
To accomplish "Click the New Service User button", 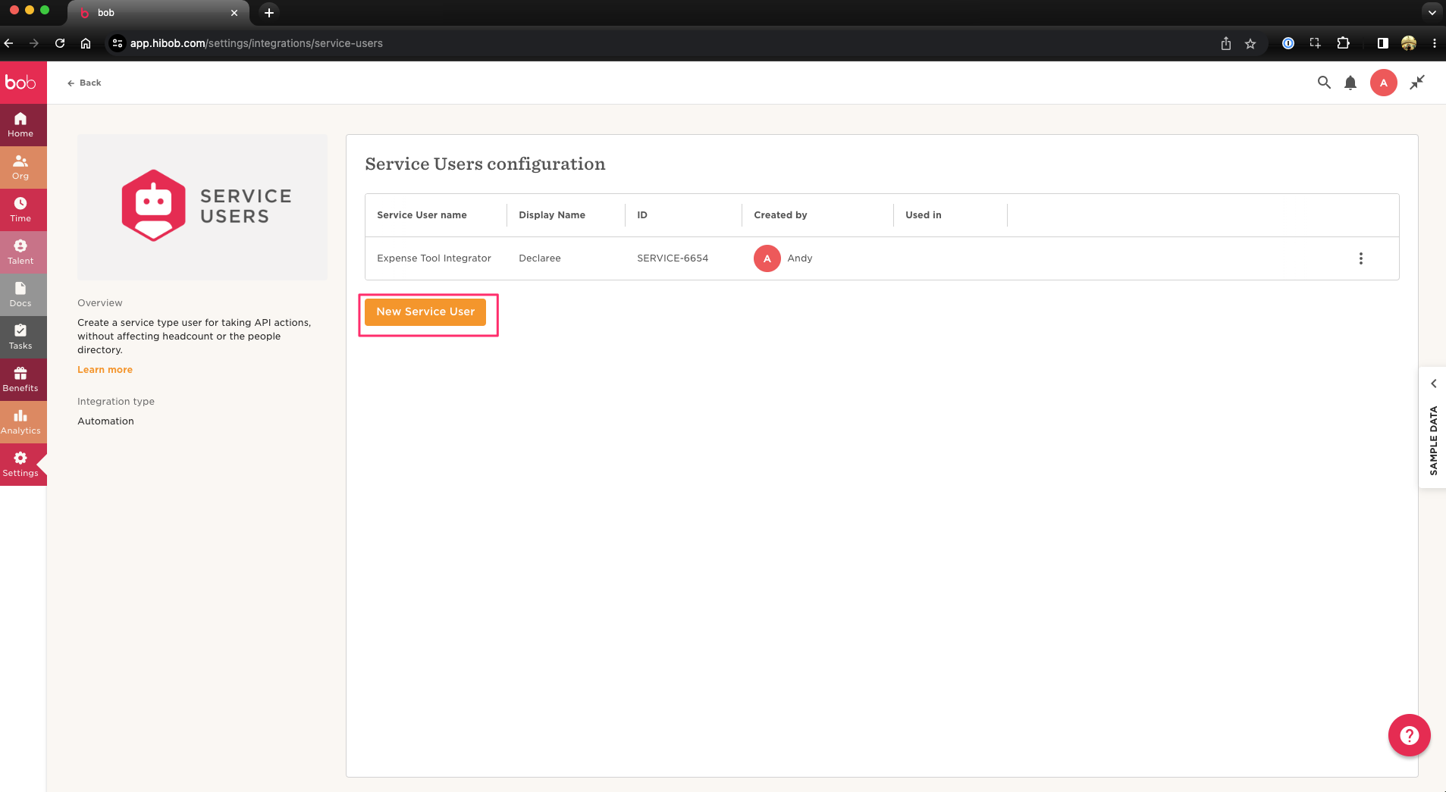I will point(425,311).
